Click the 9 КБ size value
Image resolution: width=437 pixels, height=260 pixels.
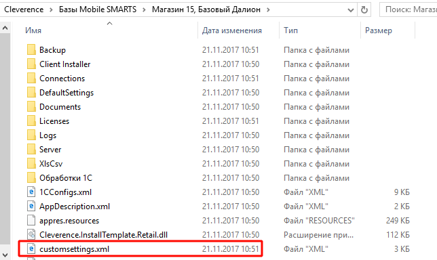pos(402,192)
